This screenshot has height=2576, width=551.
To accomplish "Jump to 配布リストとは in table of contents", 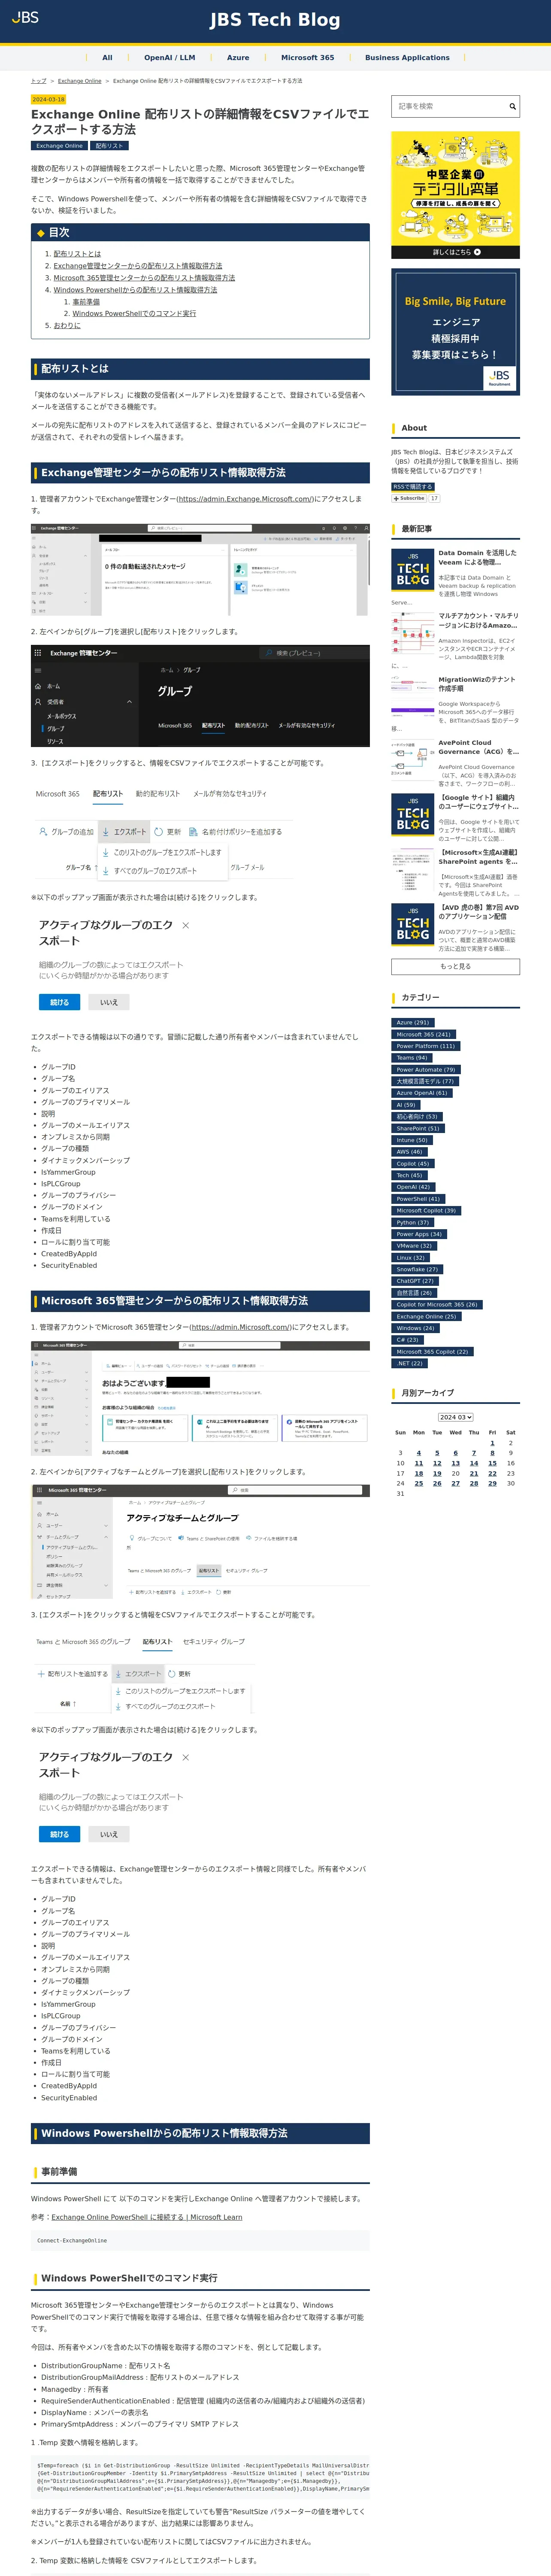I will 77,254.
